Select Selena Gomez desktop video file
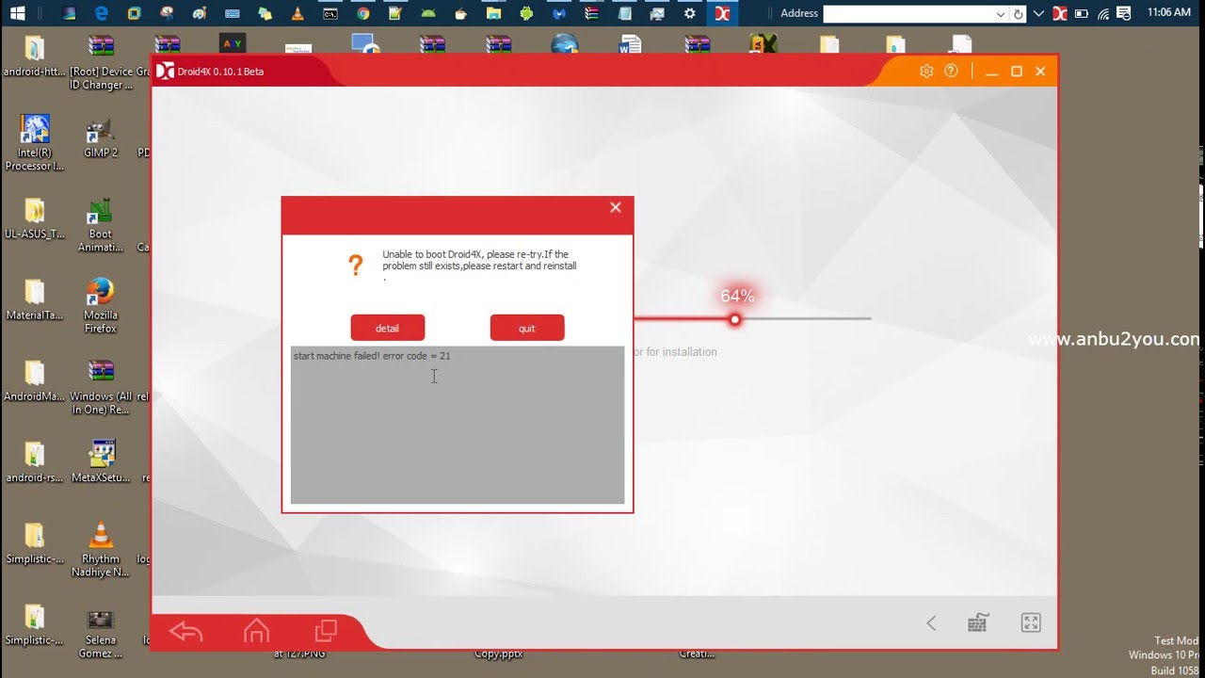 tap(101, 632)
